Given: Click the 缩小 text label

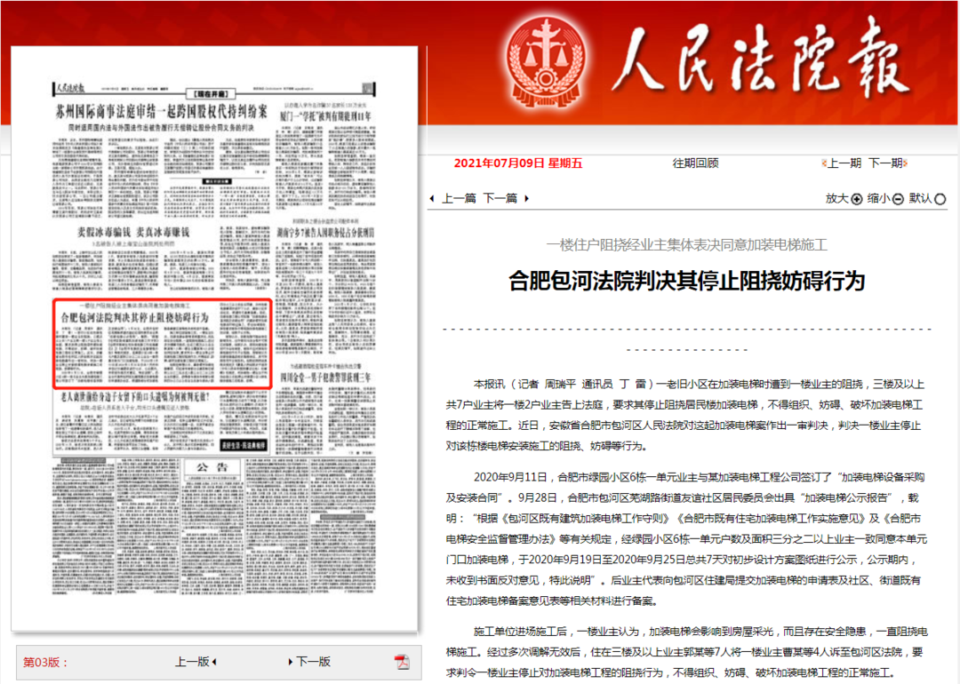Looking at the screenshot, I should click(x=878, y=198).
